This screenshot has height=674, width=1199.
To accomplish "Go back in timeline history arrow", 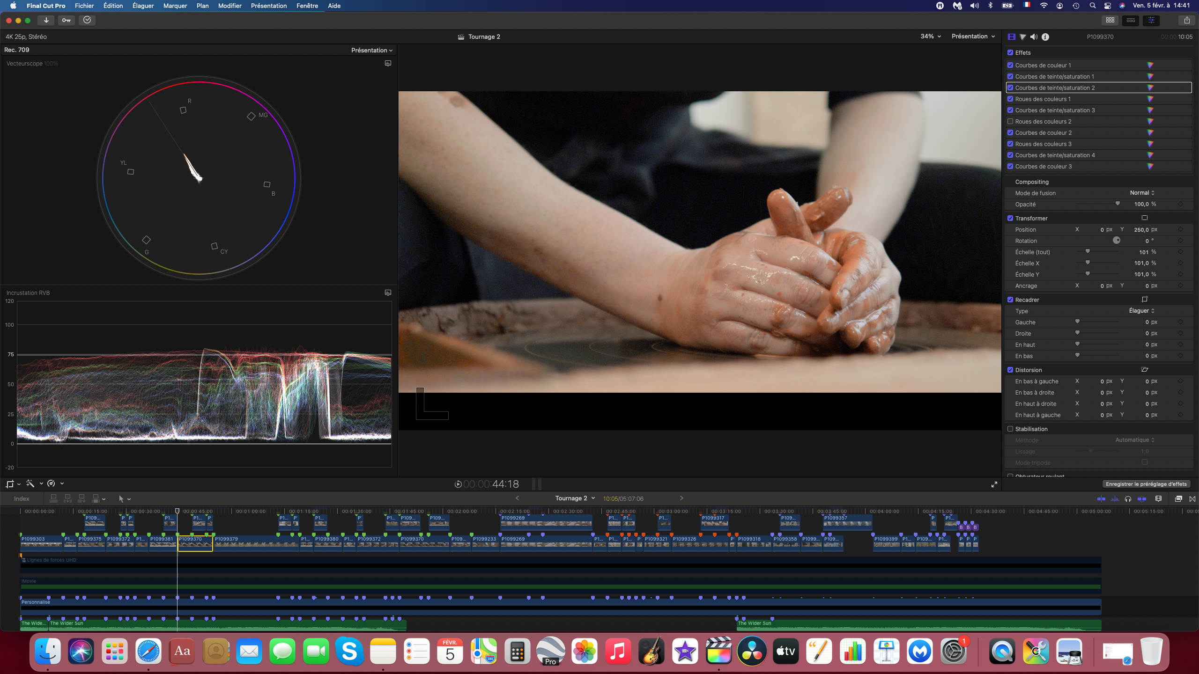I will click(518, 498).
